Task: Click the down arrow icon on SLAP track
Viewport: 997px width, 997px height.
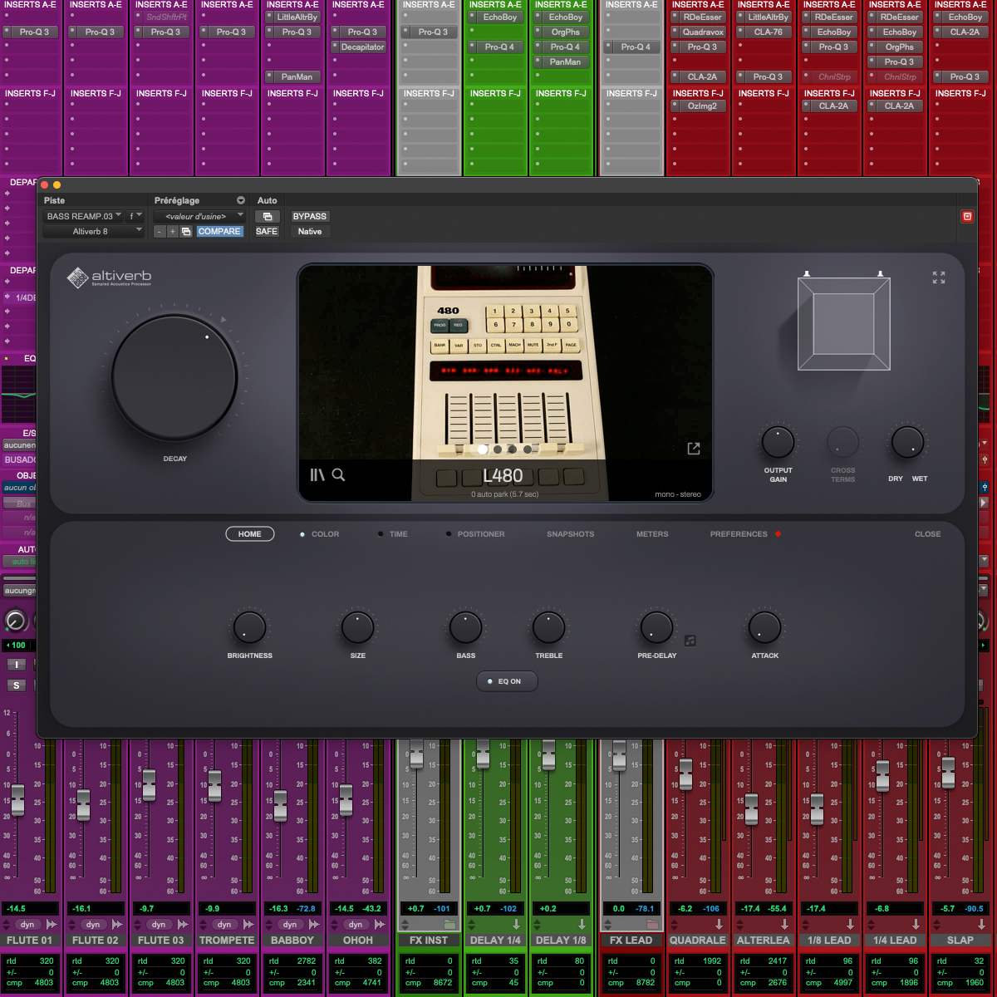Action: (x=981, y=925)
